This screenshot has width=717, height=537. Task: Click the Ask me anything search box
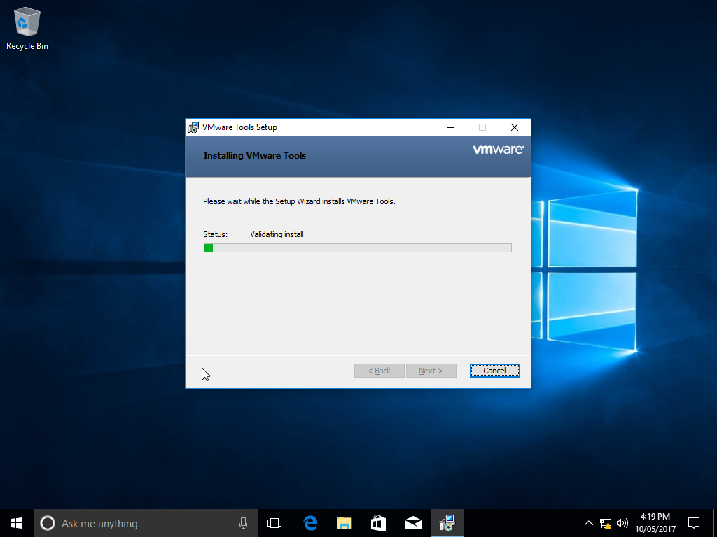point(140,523)
